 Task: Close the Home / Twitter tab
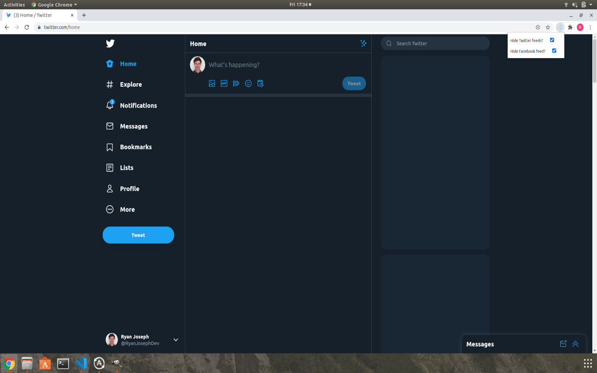pyautogui.click(x=72, y=15)
